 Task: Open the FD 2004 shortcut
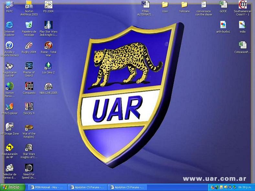(x=48, y=6)
